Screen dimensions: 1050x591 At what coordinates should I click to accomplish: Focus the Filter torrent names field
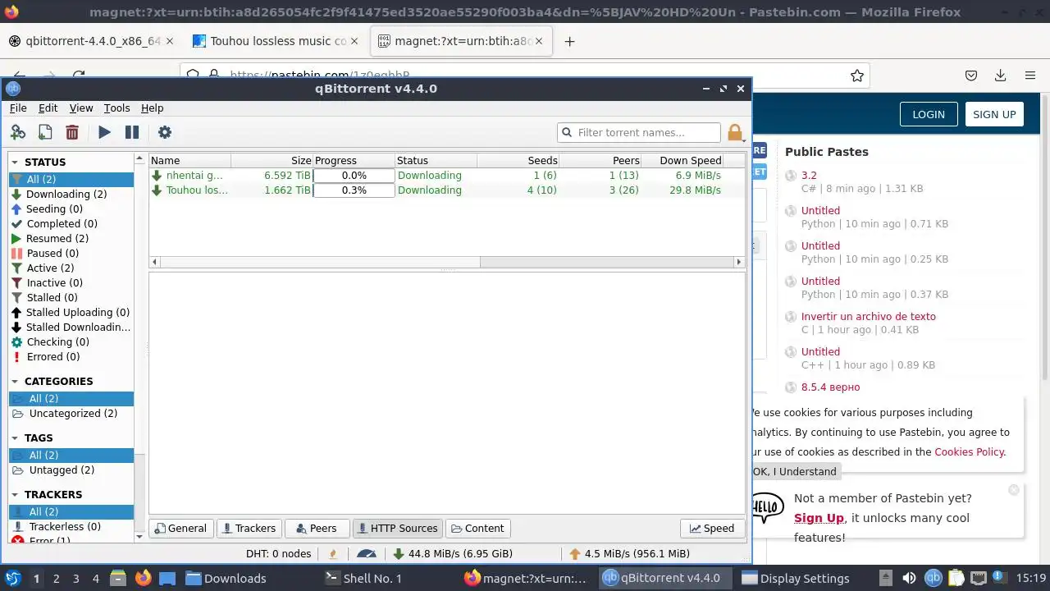(638, 132)
